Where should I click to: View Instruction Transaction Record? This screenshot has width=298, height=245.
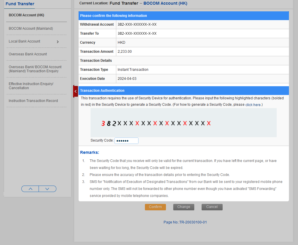point(33,101)
